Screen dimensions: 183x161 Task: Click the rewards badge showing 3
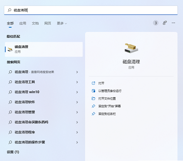tap(156, 23)
